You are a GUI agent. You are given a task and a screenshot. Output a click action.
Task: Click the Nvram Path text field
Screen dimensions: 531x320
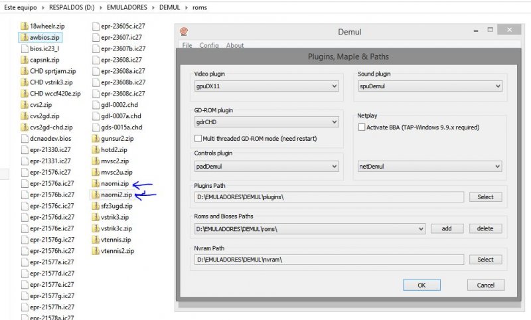coord(329,260)
